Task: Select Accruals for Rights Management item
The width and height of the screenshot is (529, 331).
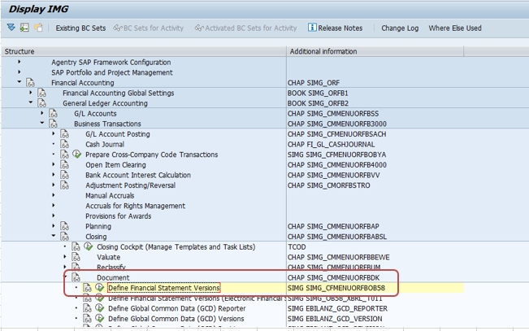Action: tap(135, 206)
